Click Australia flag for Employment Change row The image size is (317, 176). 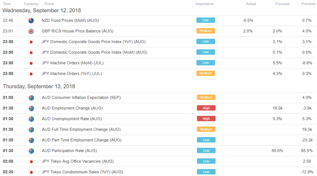[x=31, y=108]
